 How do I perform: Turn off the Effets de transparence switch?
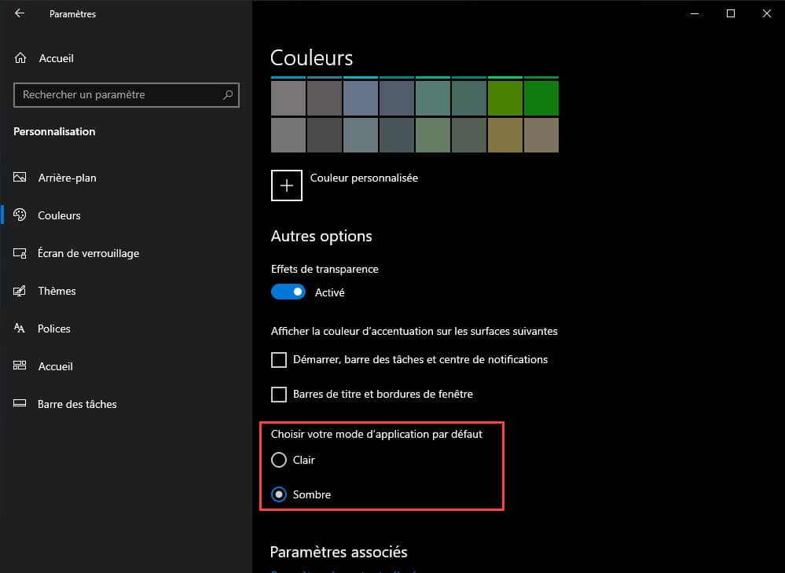(x=288, y=292)
